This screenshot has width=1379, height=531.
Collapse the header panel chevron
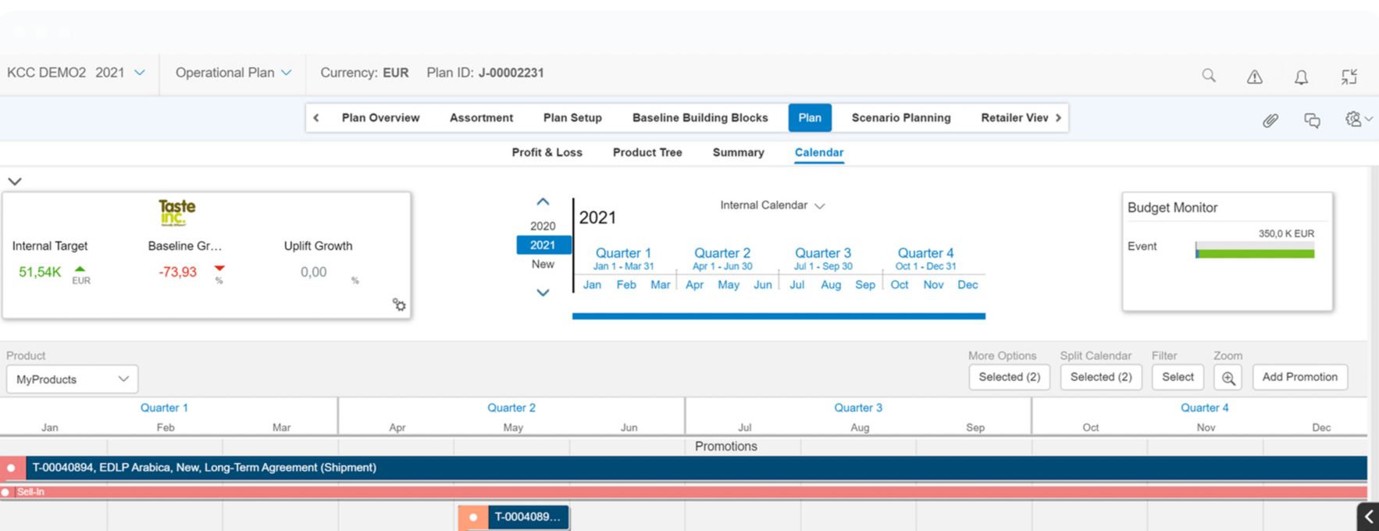[15, 181]
